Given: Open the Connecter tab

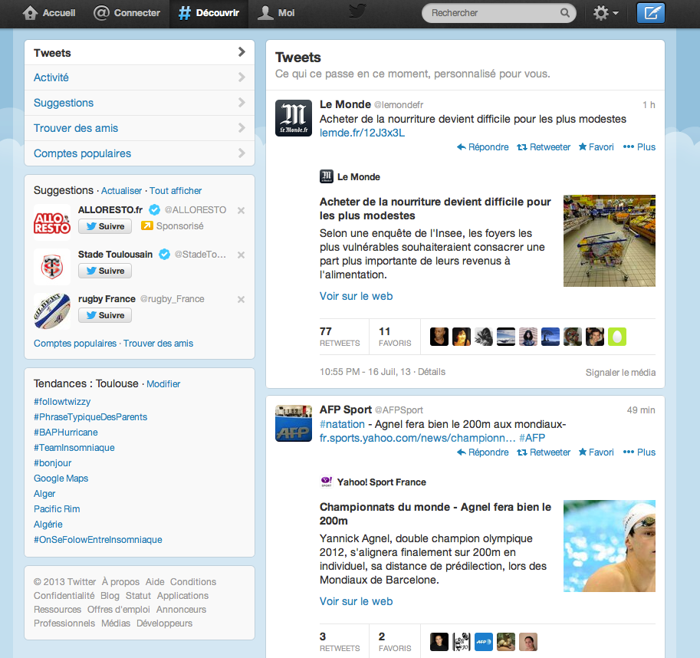Looking at the screenshot, I should pyautogui.click(x=127, y=13).
